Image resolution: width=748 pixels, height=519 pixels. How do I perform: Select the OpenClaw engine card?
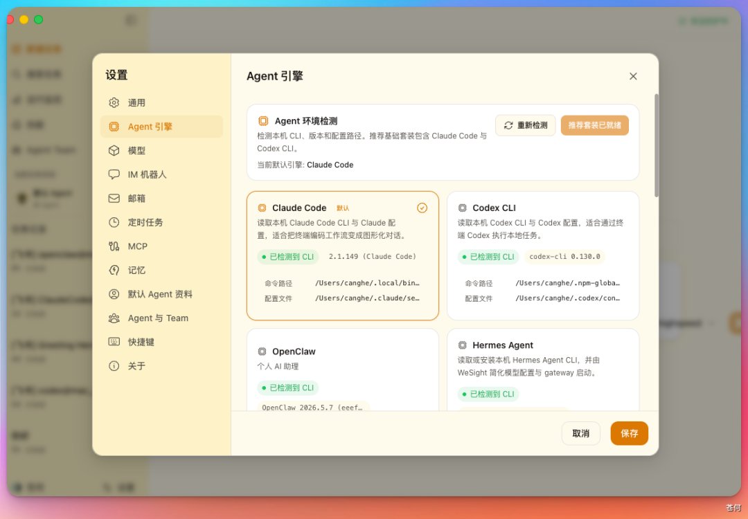click(343, 370)
